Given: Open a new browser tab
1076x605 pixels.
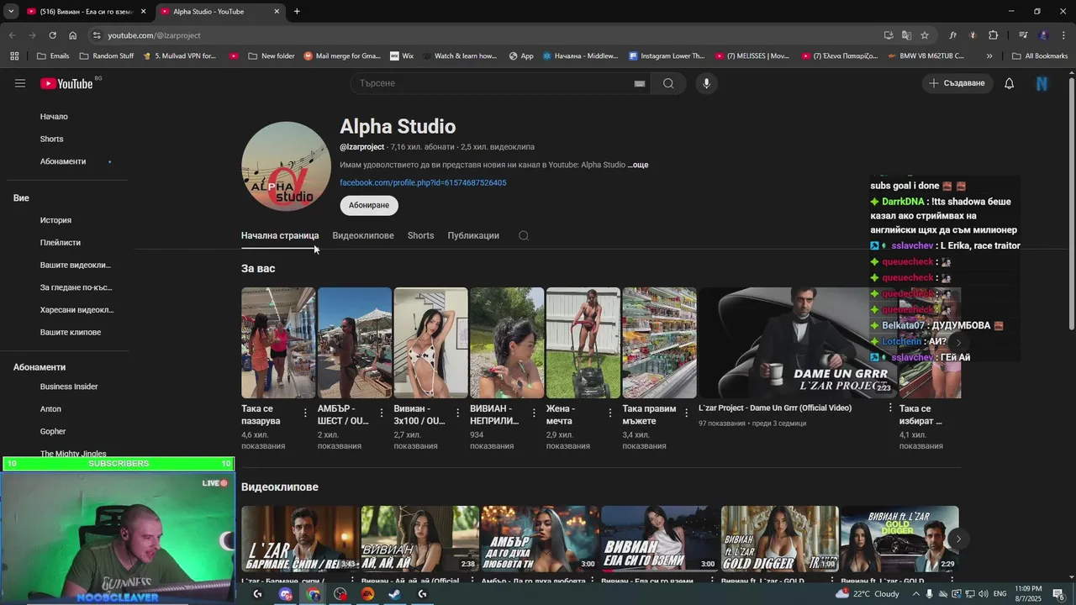Looking at the screenshot, I should (297, 12).
